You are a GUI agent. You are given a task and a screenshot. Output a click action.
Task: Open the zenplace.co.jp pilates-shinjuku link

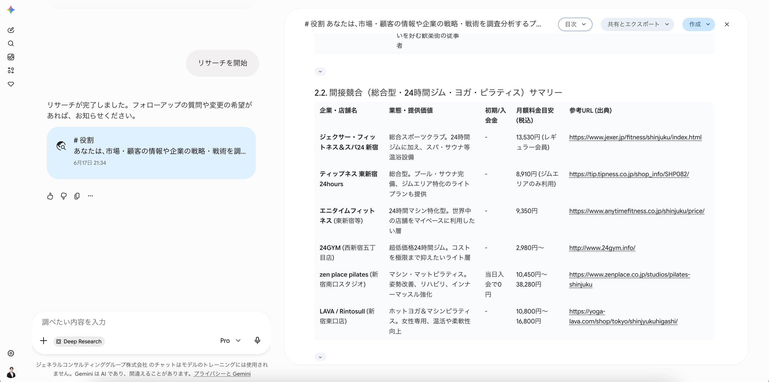(x=630, y=279)
